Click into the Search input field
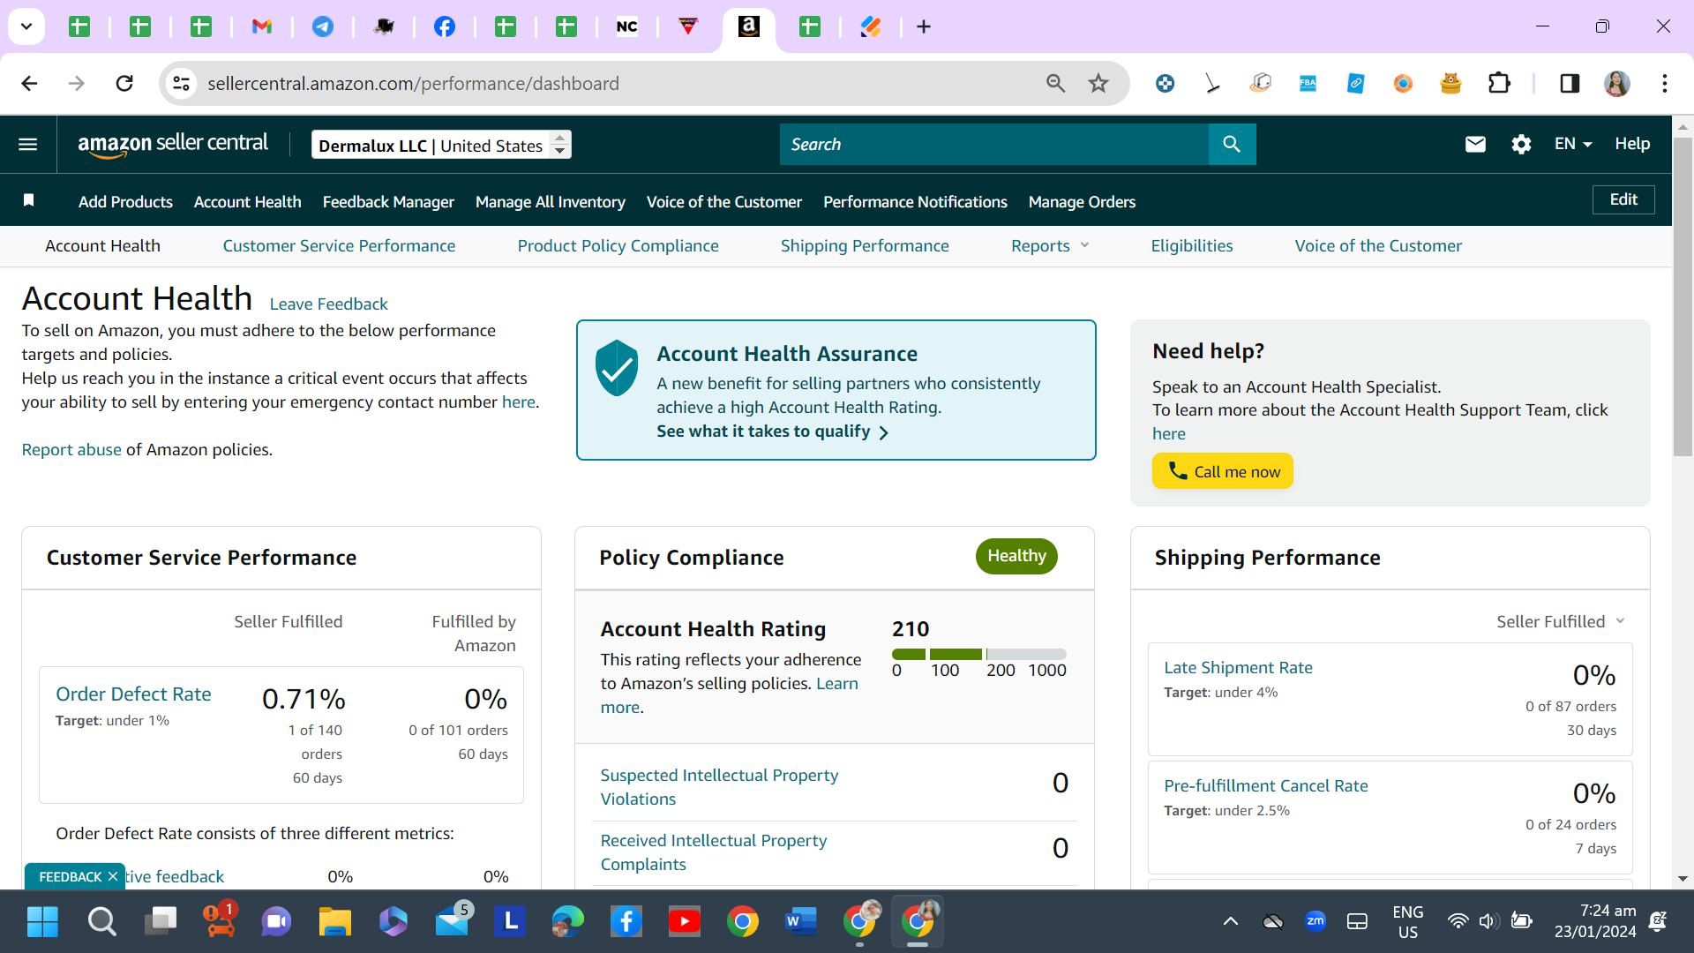The height and width of the screenshot is (953, 1694). 993,144
